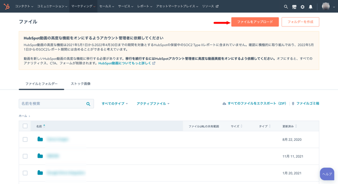Switch to the ストック画像 tab
The image size is (338, 184).
(x=81, y=84)
